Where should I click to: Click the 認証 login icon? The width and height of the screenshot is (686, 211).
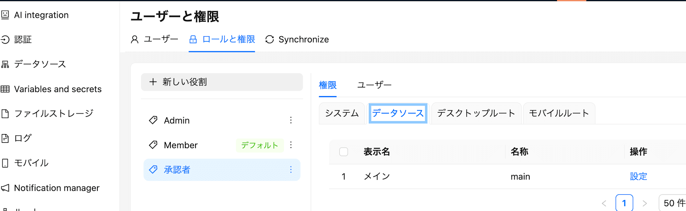(5, 40)
